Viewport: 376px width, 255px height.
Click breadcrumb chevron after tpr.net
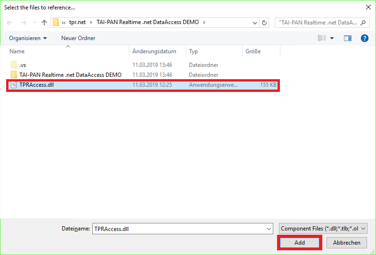91,23
